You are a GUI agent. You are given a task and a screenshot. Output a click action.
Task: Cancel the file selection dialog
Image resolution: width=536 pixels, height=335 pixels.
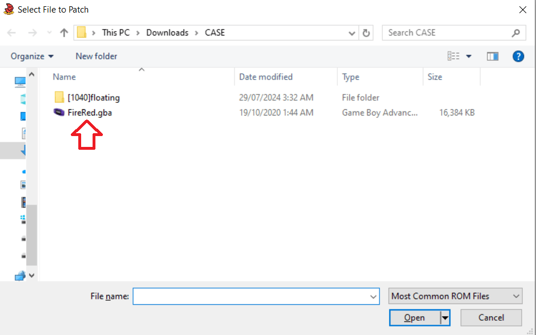pos(491,317)
